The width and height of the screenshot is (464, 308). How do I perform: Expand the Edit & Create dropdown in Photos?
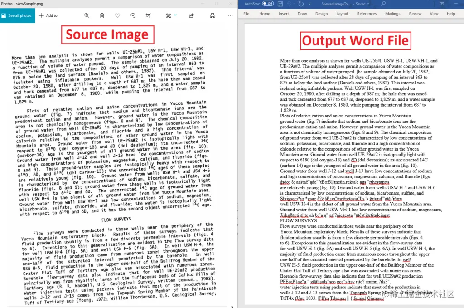(175, 16)
